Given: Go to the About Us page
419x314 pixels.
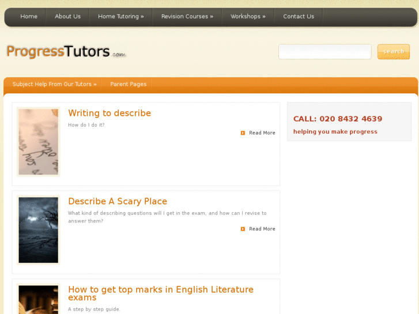Looking at the screenshot, I should (x=67, y=17).
